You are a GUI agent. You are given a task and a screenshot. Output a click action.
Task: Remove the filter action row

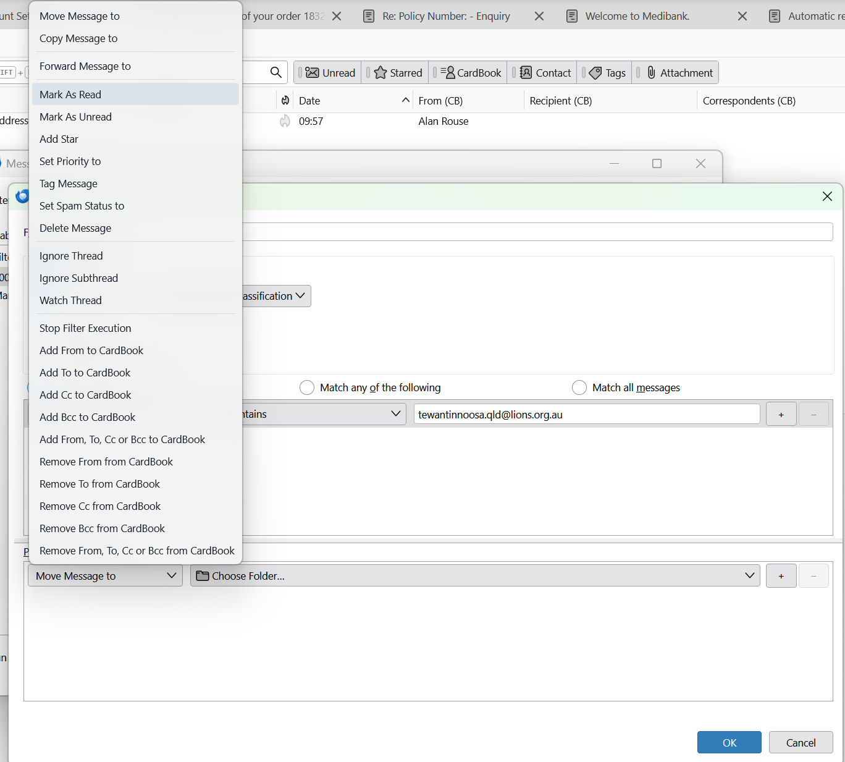pos(813,576)
